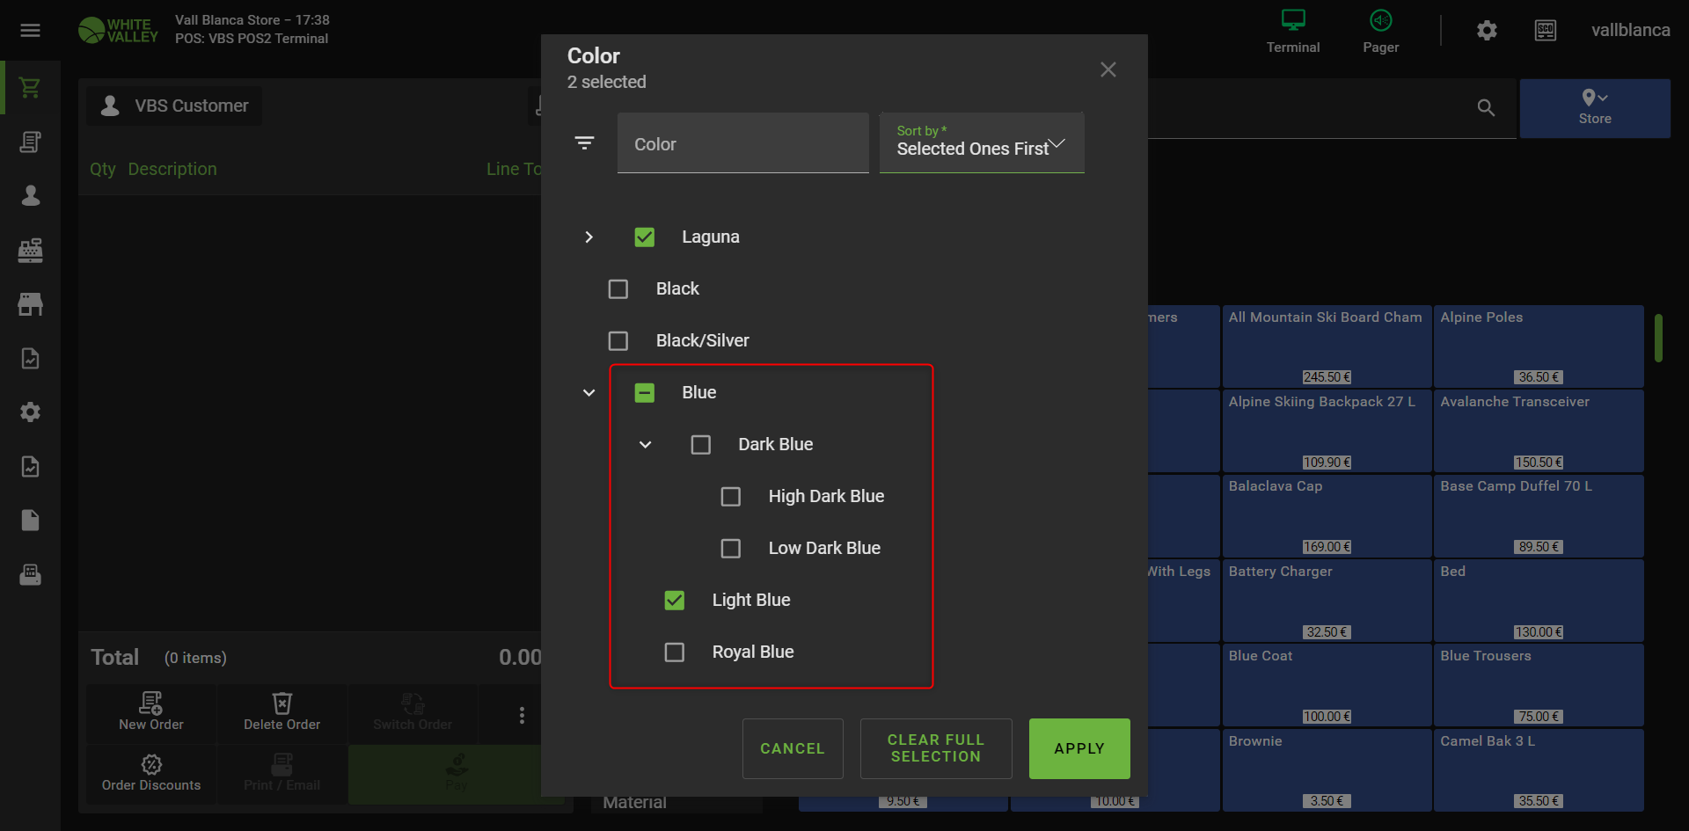Open the Terminal status icon
This screenshot has width=1689, height=831.
tap(1292, 31)
